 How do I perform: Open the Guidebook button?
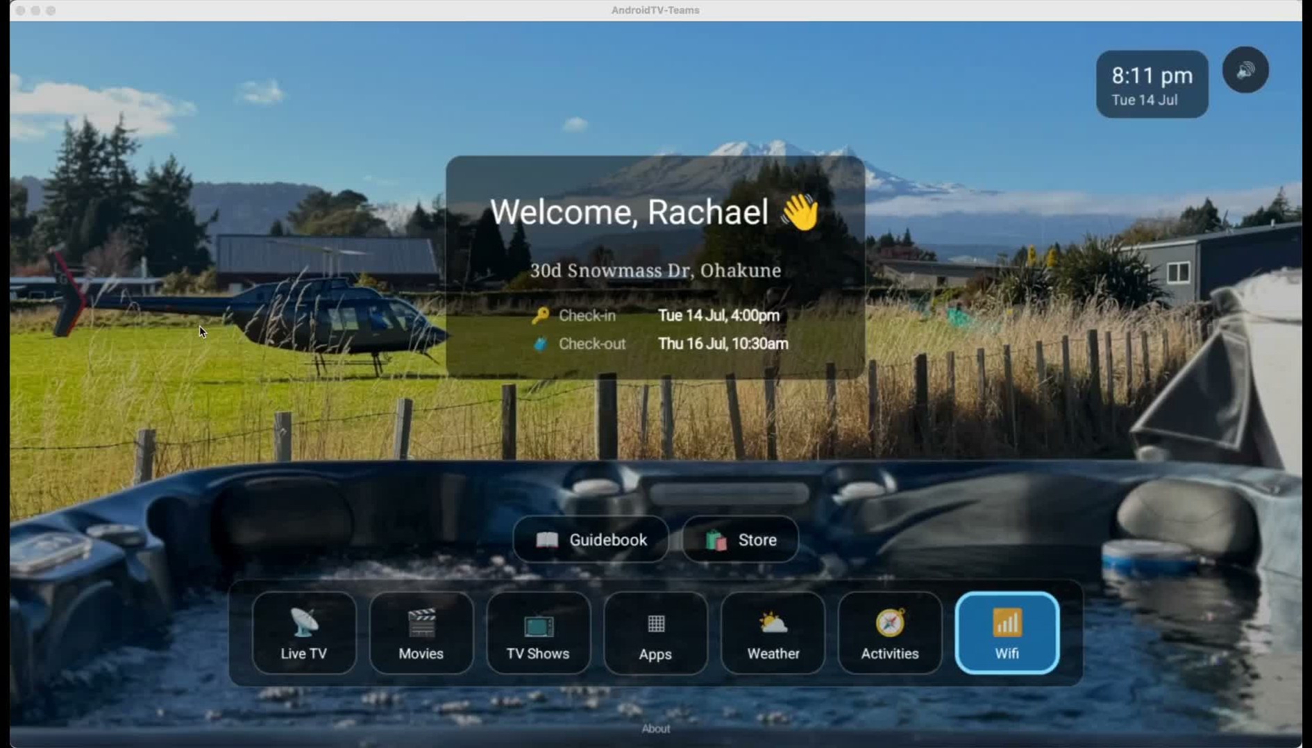click(591, 539)
